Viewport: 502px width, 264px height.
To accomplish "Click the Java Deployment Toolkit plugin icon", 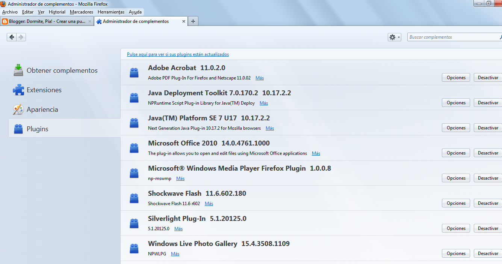I will click(x=134, y=97).
